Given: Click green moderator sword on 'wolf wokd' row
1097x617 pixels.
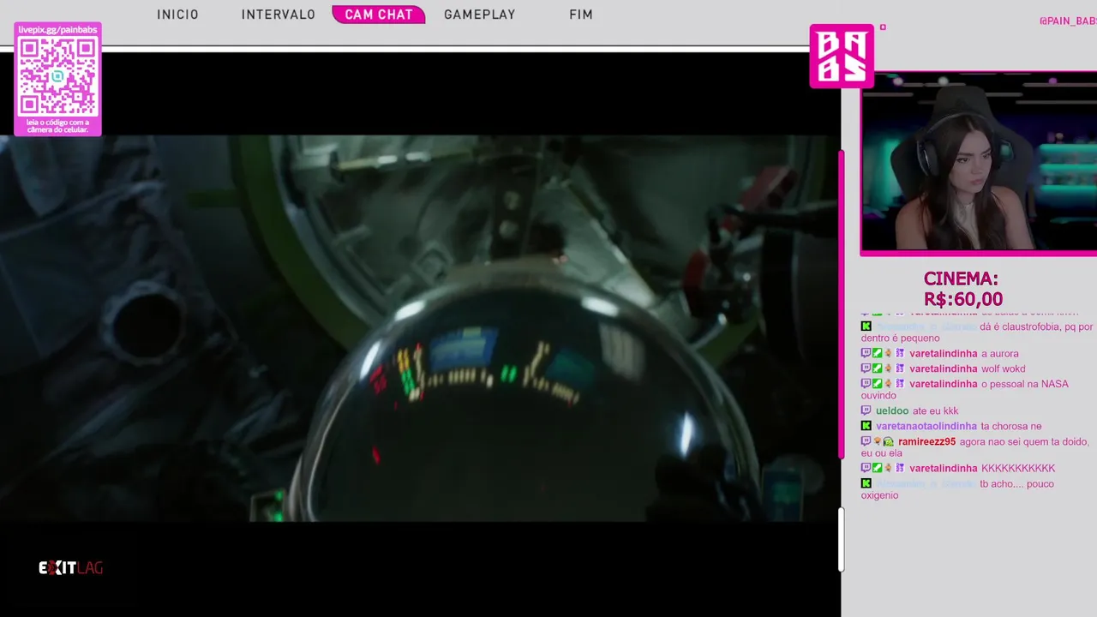Looking at the screenshot, I should (x=878, y=368).
